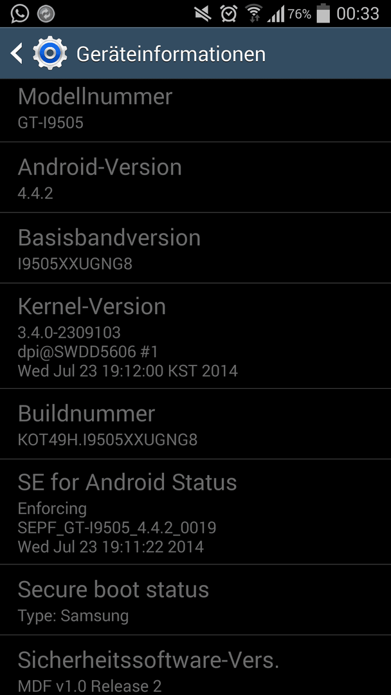Image resolution: width=391 pixels, height=695 pixels.
Task: Tap the Secure boot status item
Action: click(x=195, y=600)
